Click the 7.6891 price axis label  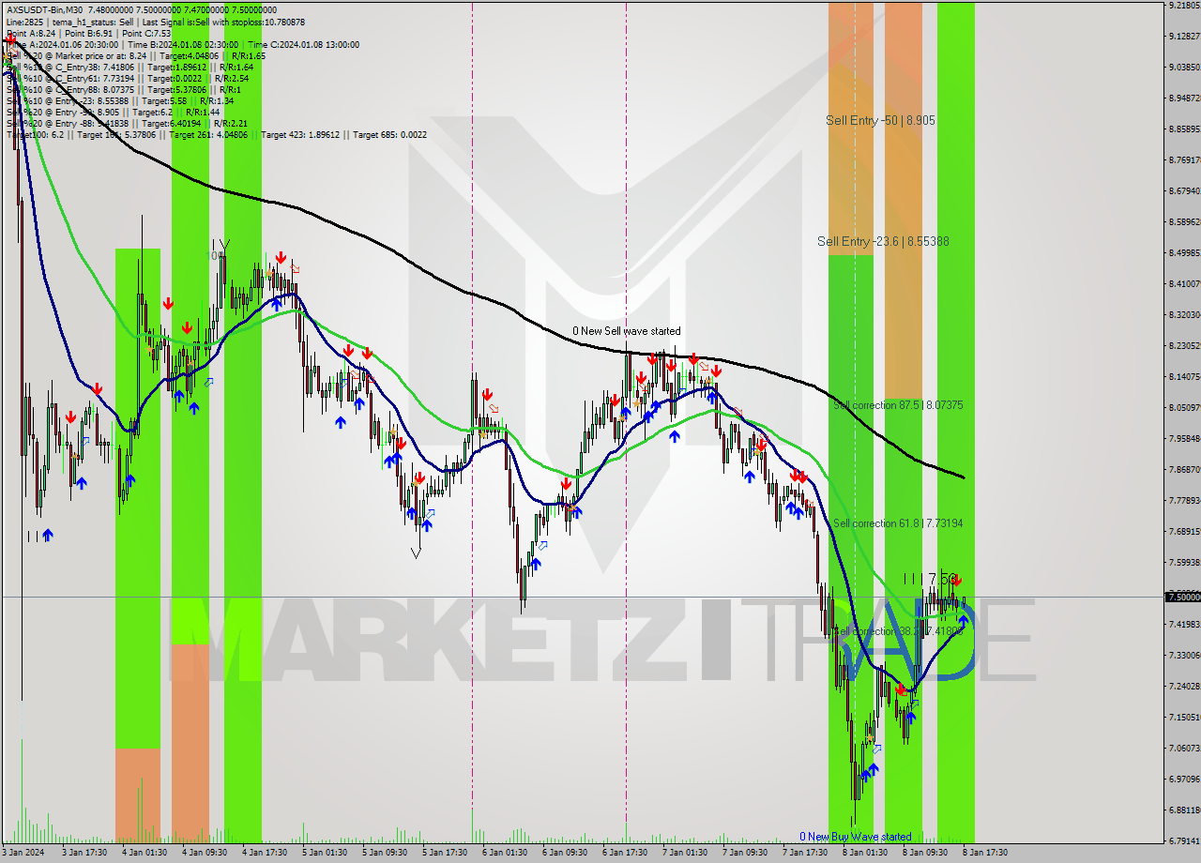tap(1185, 531)
